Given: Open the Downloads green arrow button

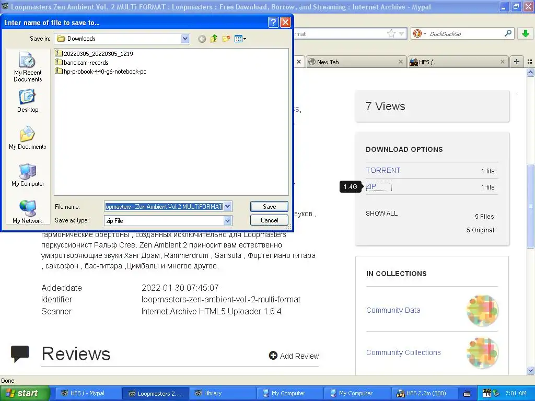Looking at the screenshot, I should (x=526, y=33).
